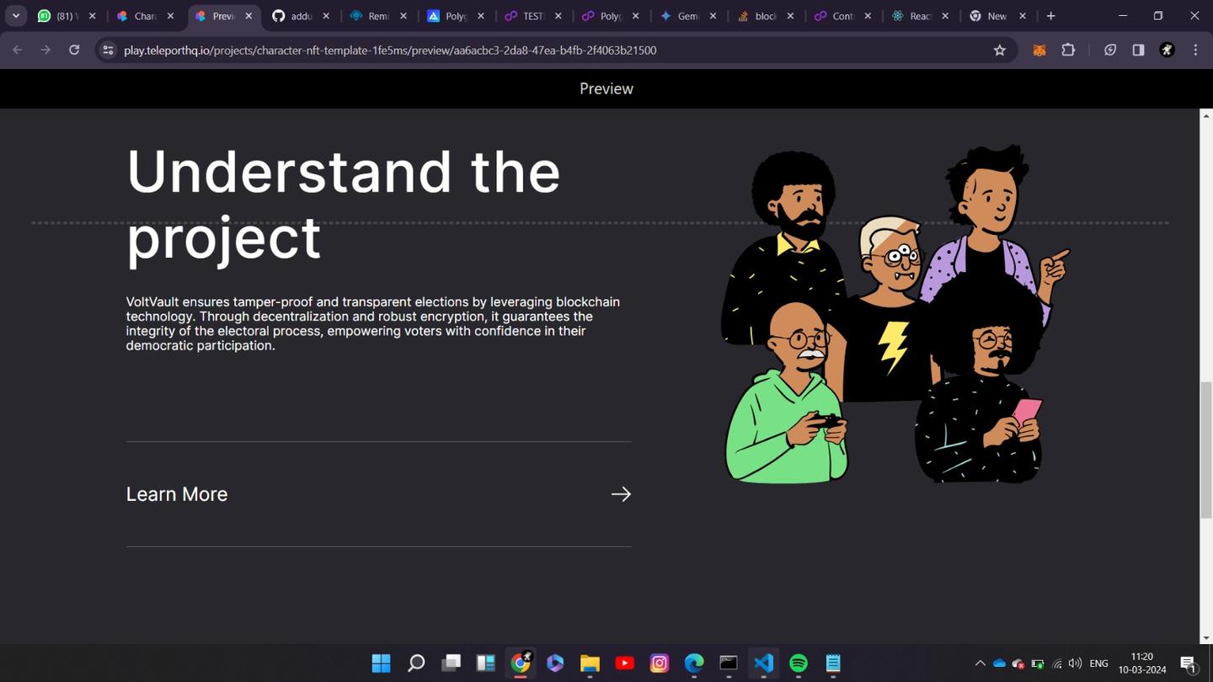Open Visual Studio Code from taskbar
Viewport: 1213px width, 682px height.
764,663
